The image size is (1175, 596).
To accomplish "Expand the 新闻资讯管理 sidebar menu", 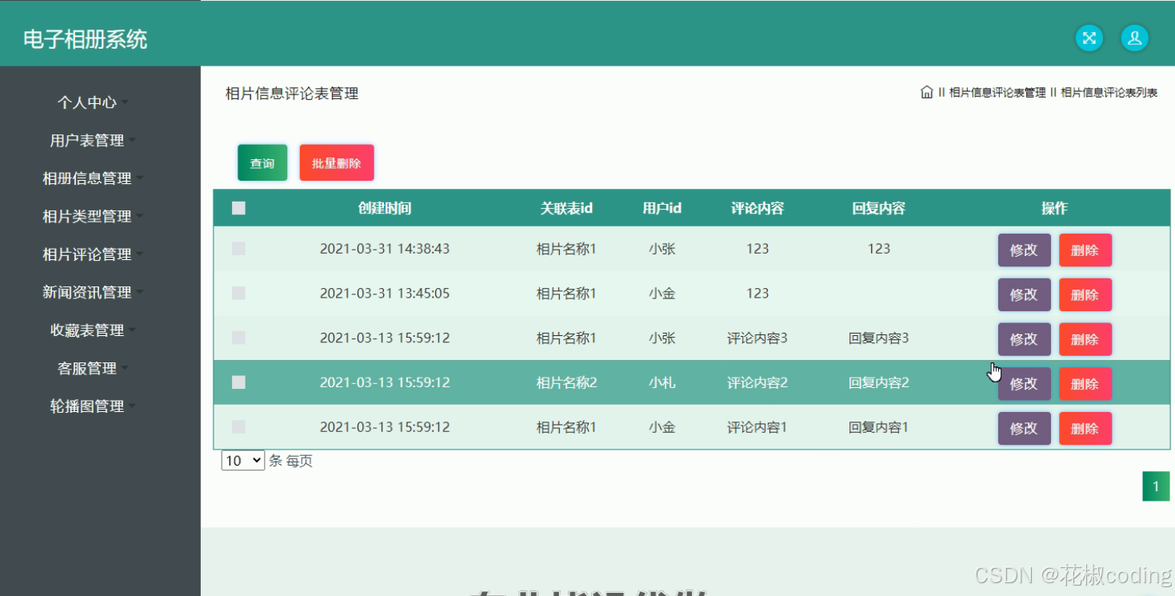I will tap(92, 292).
